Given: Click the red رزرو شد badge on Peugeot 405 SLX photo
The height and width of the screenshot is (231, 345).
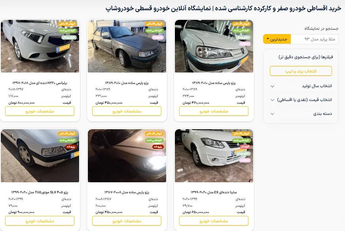Looking at the screenshot, I should [71, 147].
